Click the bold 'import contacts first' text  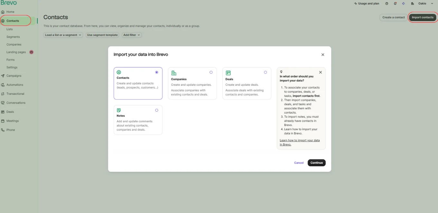[306, 96]
